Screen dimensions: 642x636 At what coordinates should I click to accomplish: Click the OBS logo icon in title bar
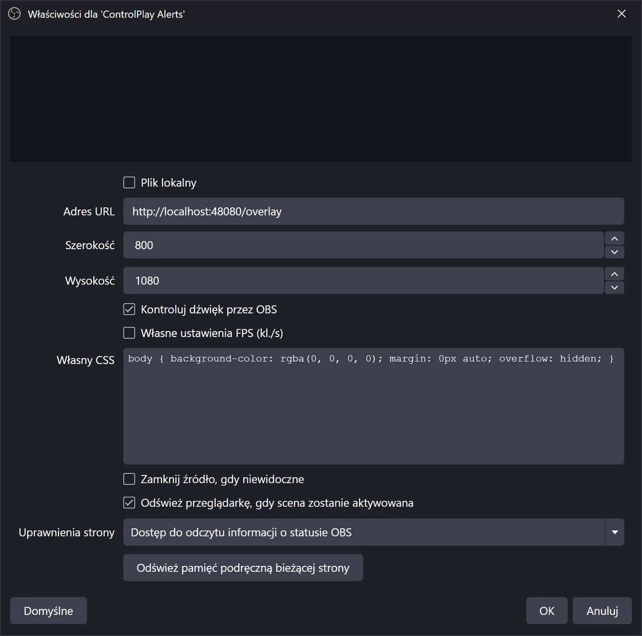point(15,14)
